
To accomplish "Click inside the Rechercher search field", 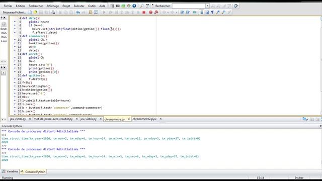I will coord(189,6).
